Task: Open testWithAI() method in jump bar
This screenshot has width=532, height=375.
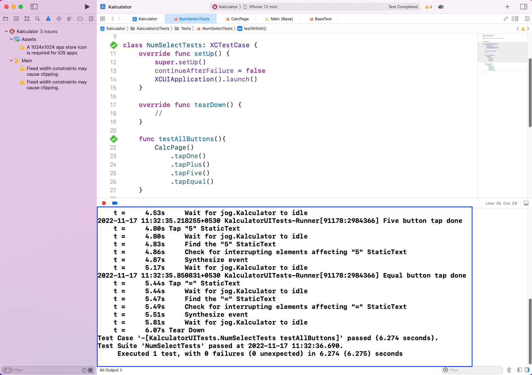Action: 252,28
